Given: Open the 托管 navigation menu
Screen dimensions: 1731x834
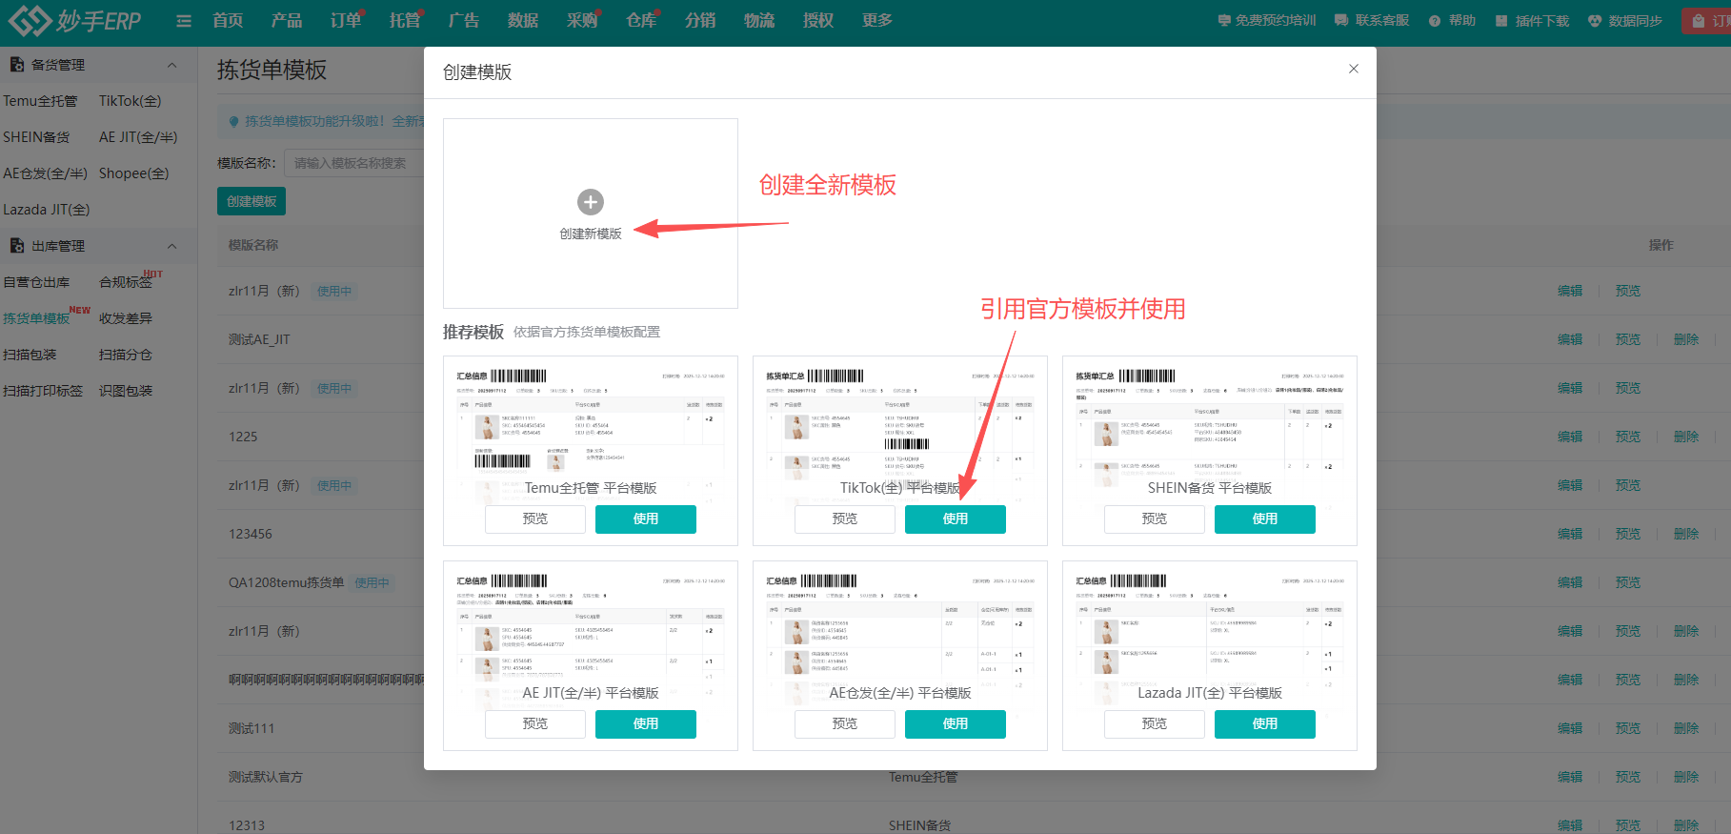Looking at the screenshot, I should [x=405, y=20].
